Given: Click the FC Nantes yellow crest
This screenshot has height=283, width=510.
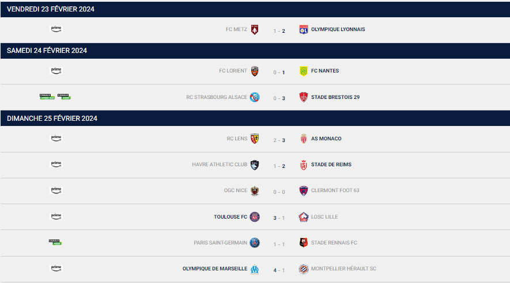Looking at the screenshot, I should point(304,71).
